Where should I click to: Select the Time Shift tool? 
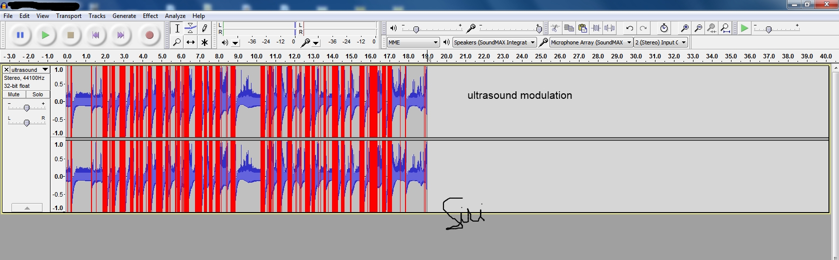pos(190,42)
